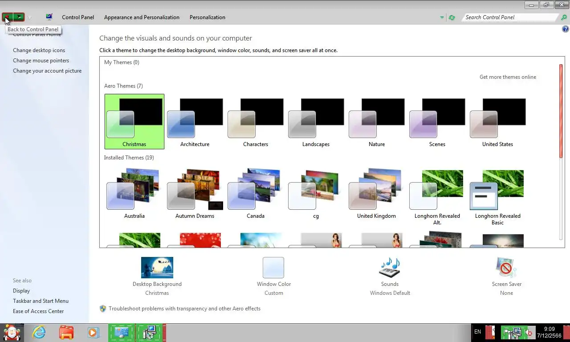Apply the Scenes Aero theme
This screenshot has width=570, height=342.
[x=437, y=122]
